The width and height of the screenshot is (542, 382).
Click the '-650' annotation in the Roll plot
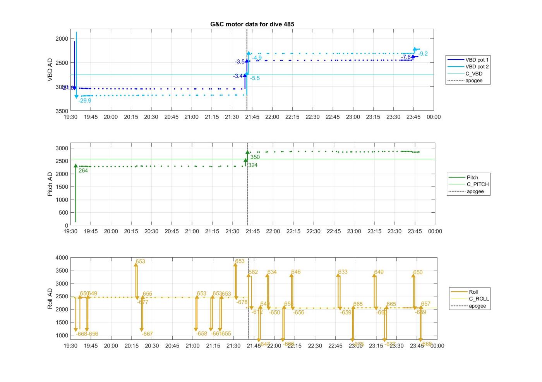click(274, 312)
